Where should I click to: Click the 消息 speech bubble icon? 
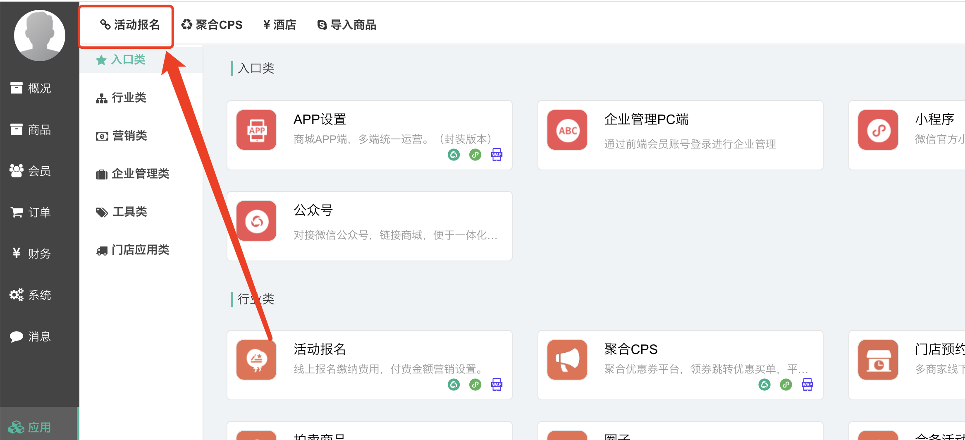17,337
